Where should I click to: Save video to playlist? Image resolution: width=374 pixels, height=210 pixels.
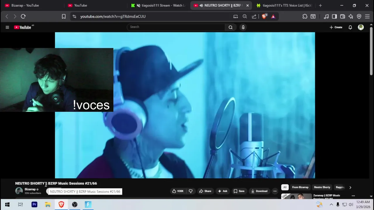(239, 191)
